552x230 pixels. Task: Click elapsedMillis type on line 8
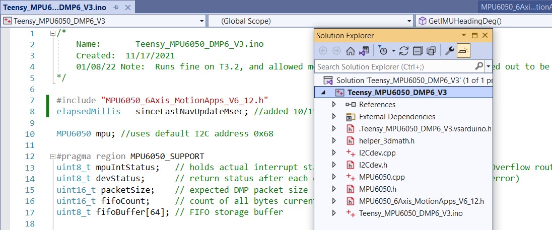[x=88, y=112]
